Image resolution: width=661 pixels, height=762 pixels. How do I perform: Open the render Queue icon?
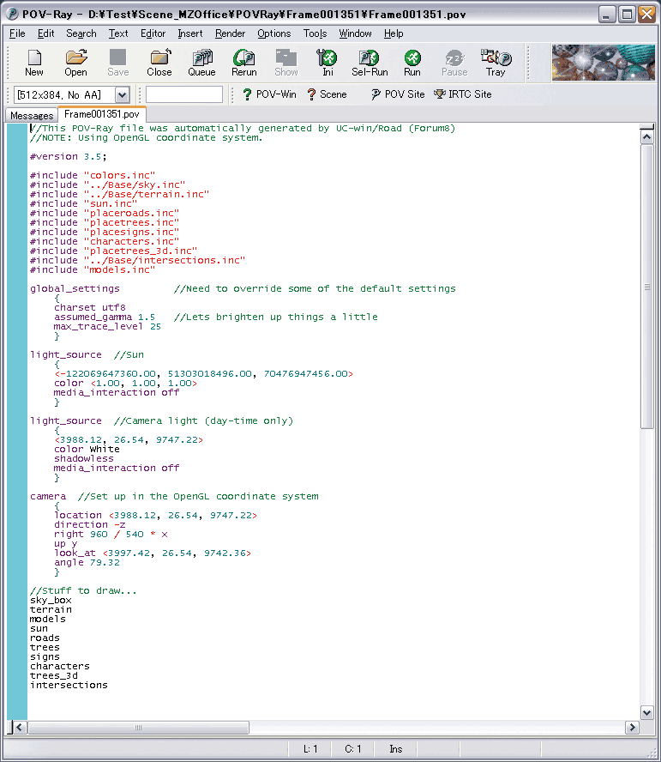[x=201, y=63]
